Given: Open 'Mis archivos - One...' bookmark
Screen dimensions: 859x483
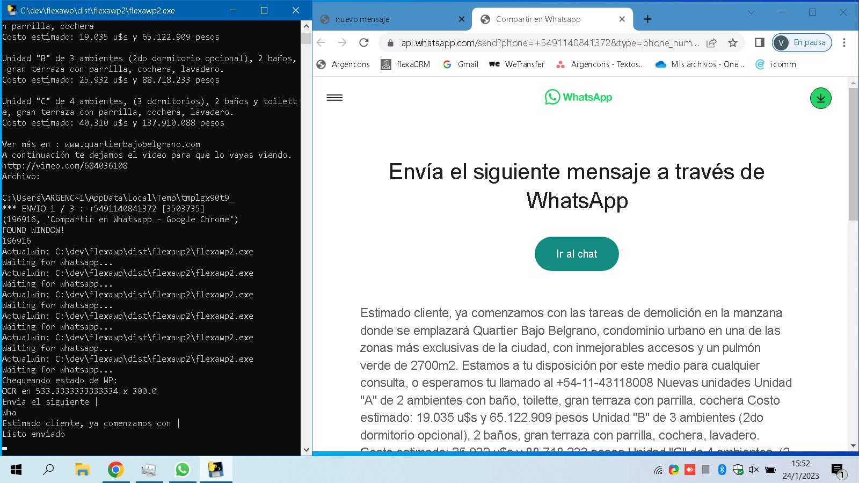Looking at the screenshot, I should 700,64.
